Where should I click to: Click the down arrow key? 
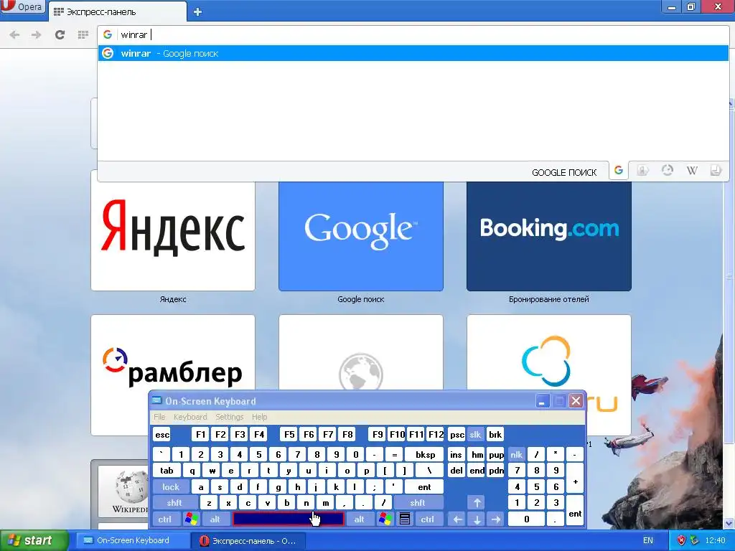coord(477,519)
